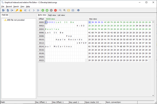Switch to the Field view tab
157x104 pixels.
(x=52, y=15)
